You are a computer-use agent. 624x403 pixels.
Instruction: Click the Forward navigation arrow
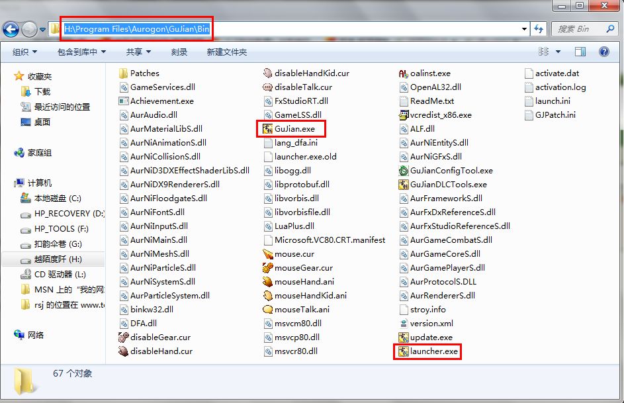click(x=29, y=29)
